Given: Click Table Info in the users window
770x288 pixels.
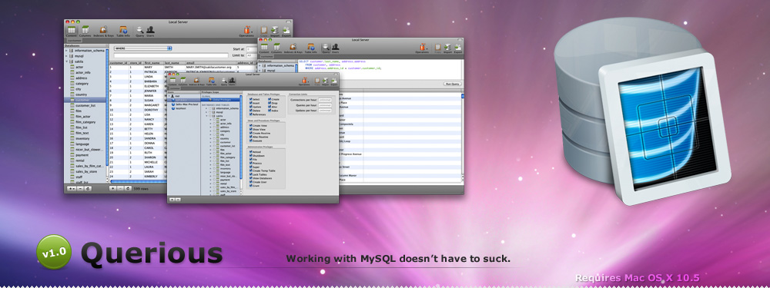Looking at the screenshot, I should point(211,81).
